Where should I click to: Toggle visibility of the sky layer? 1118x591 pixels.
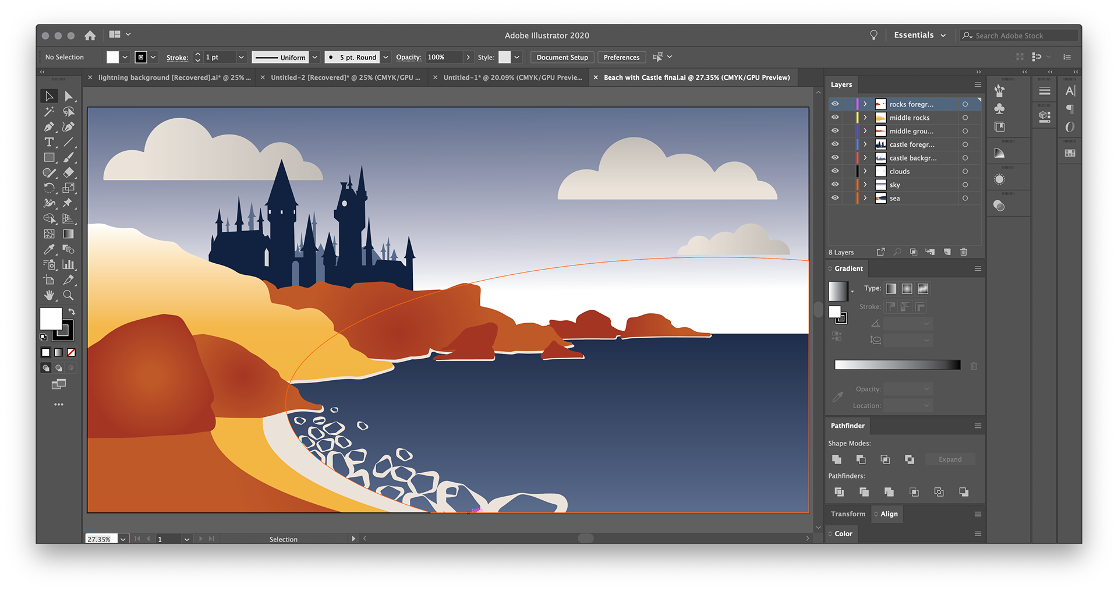[x=835, y=184]
